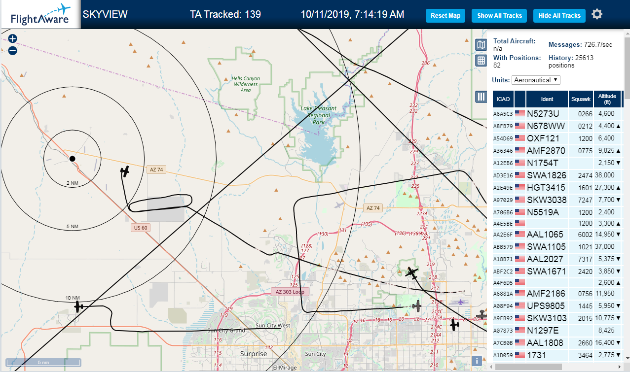
Task: Click the receiver location black dot
Action: (72, 159)
